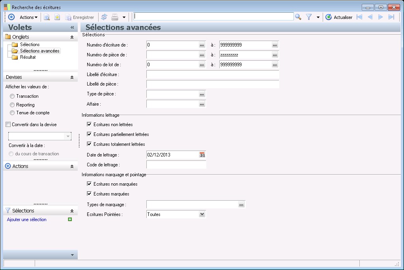Image resolution: width=404 pixels, height=270 pixels.
Task: Click the Libellé de pièce field
Action: click(x=213, y=84)
